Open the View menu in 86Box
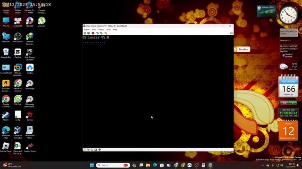The height and width of the screenshot is (169, 302). click(94, 30)
